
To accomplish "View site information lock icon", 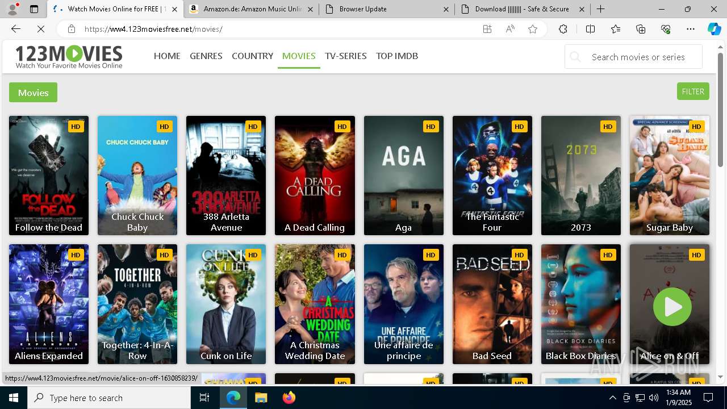I will 71,29.
